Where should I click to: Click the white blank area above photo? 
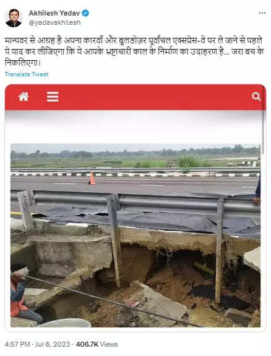(135, 127)
